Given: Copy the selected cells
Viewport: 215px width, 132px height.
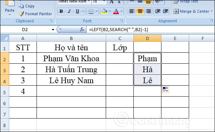Looking at the screenshot, I should pos(26,6).
